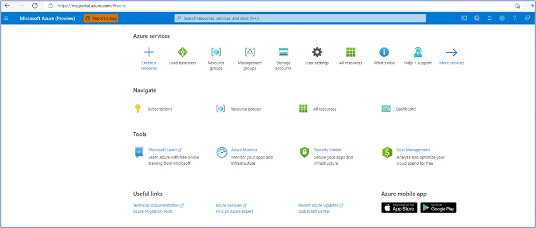Image resolution: width=536 pixels, height=228 pixels.
Task: Open portal settings gear in header
Action: [x=502, y=18]
